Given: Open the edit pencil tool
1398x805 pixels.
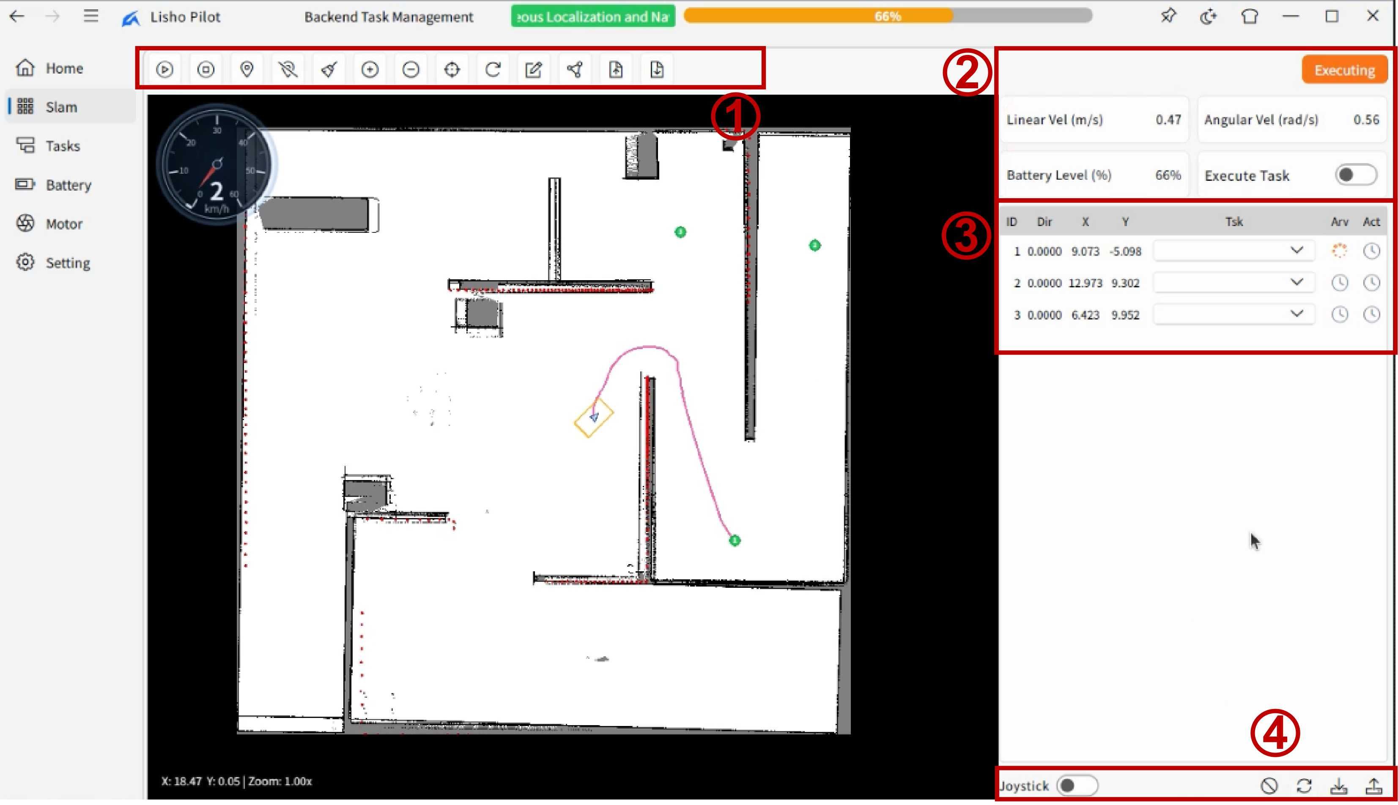Looking at the screenshot, I should pyautogui.click(x=534, y=70).
